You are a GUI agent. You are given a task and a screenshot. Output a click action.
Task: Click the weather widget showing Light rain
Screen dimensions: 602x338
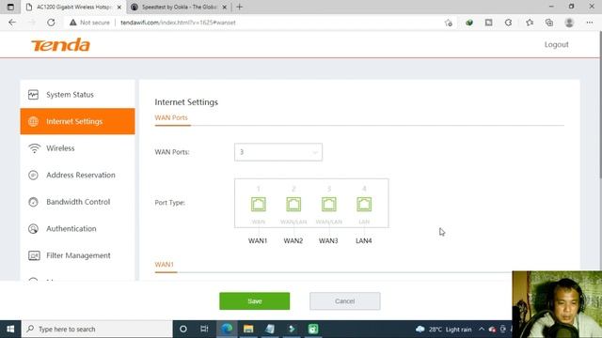click(444, 330)
